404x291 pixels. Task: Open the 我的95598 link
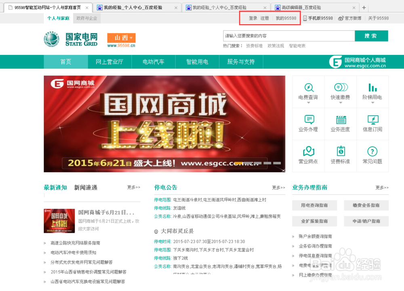coord(286,18)
